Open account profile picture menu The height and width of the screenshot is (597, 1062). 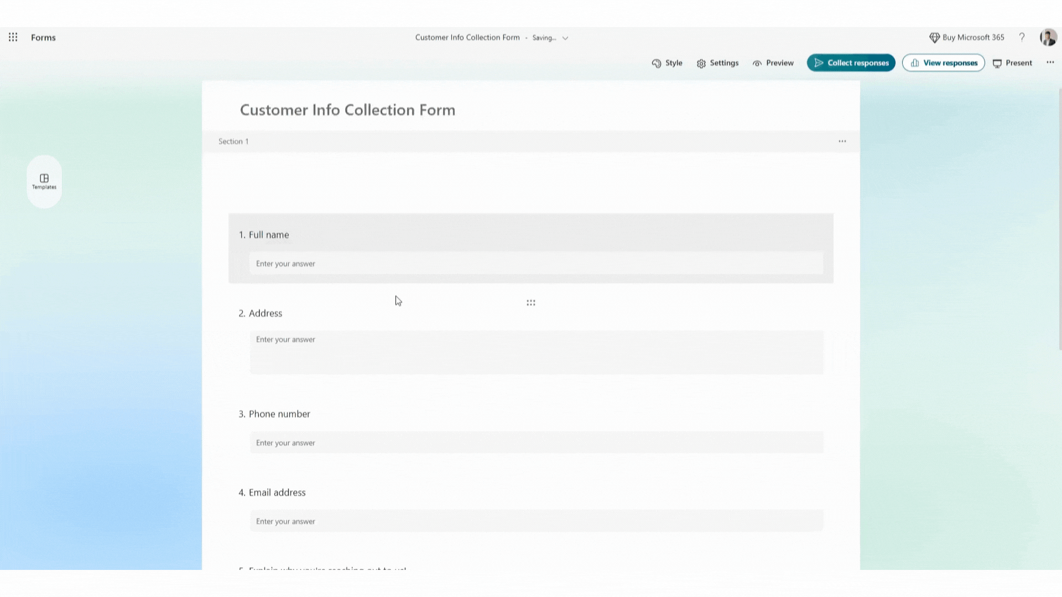pyautogui.click(x=1048, y=37)
